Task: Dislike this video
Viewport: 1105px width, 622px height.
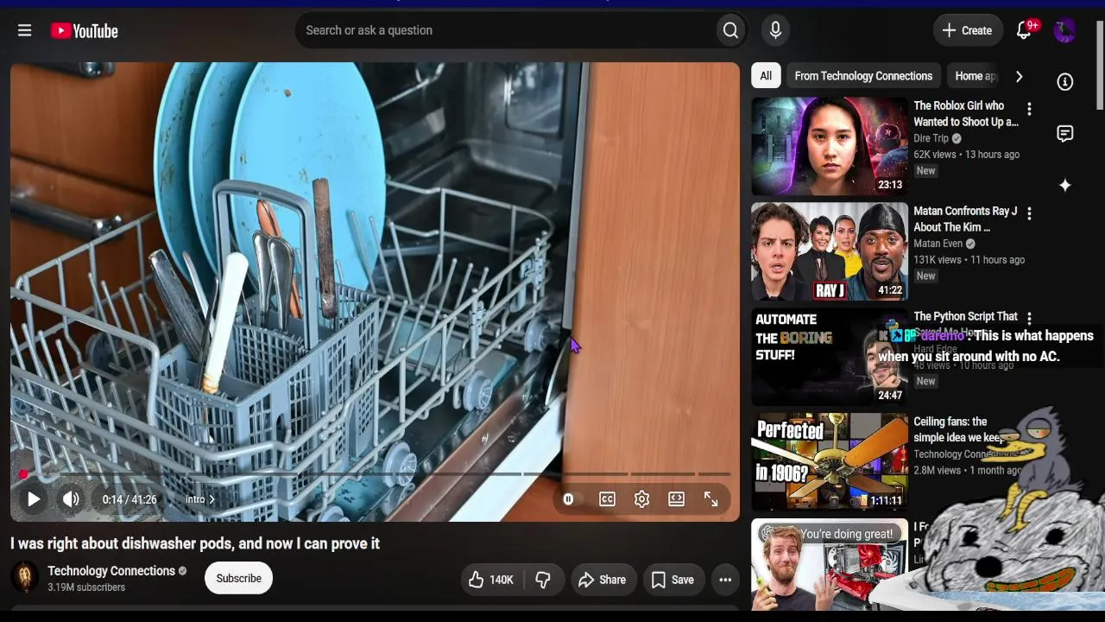Action: pyautogui.click(x=543, y=580)
